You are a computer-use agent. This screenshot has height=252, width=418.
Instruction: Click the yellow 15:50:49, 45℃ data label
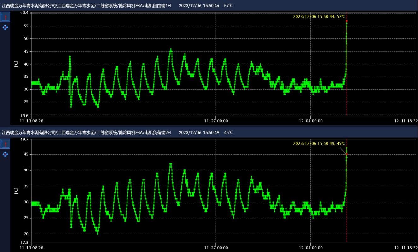click(319, 143)
